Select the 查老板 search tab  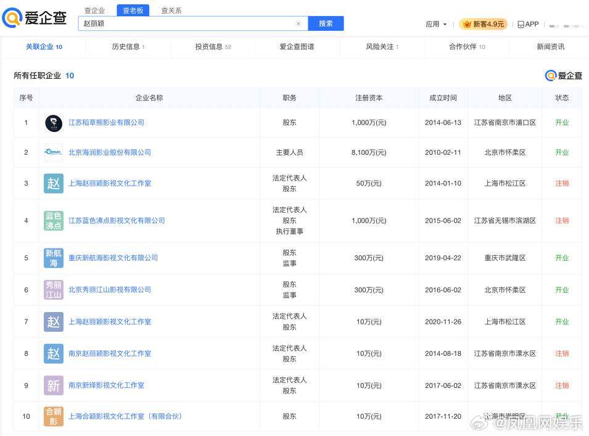point(133,10)
